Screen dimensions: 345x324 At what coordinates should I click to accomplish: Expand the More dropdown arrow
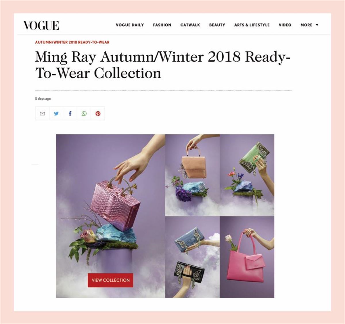[317, 25]
